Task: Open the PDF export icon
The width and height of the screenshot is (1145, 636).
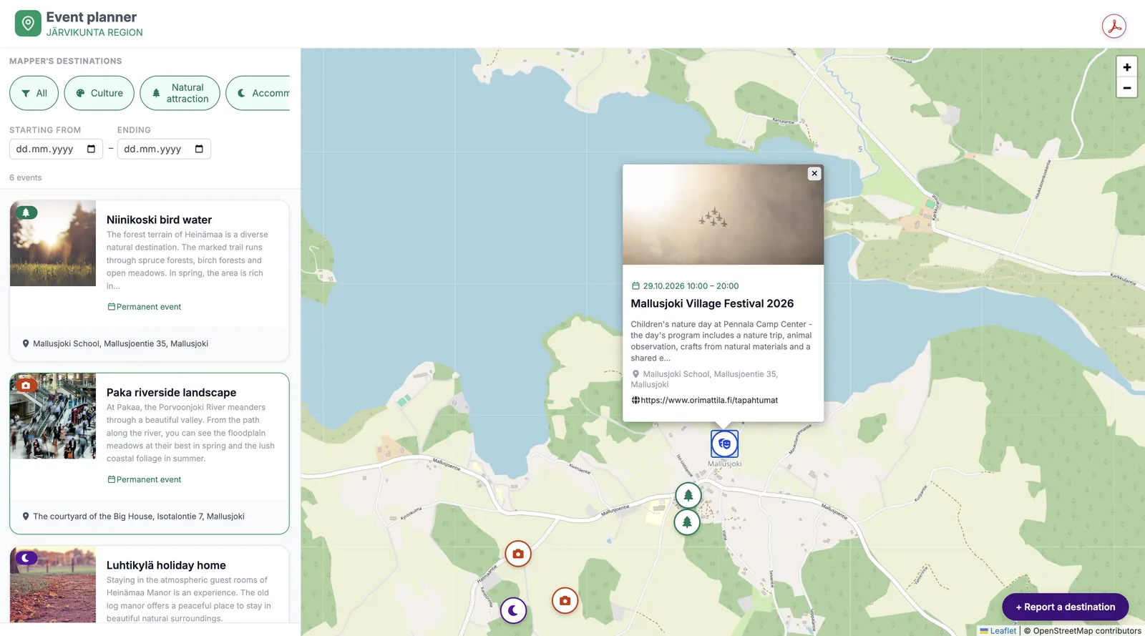Action: 1114,26
